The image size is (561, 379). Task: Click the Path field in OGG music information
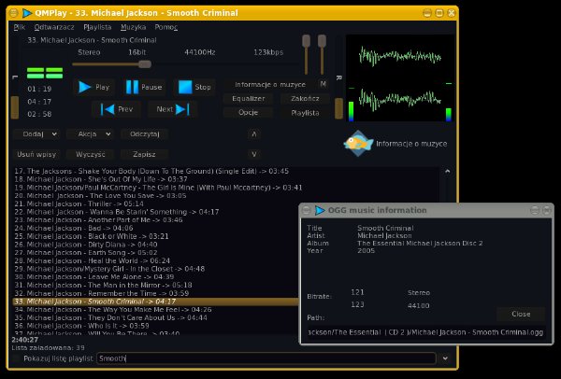(x=425, y=332)
